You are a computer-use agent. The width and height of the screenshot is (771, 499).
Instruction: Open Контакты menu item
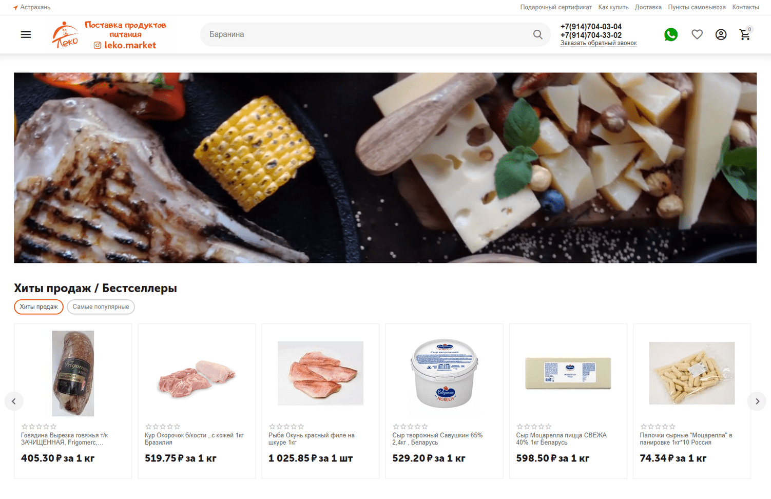[x=745, y=7]
